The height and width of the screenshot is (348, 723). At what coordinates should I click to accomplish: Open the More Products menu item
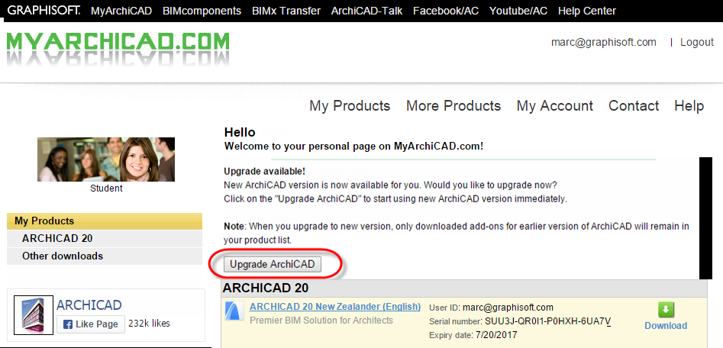[453, 105]
